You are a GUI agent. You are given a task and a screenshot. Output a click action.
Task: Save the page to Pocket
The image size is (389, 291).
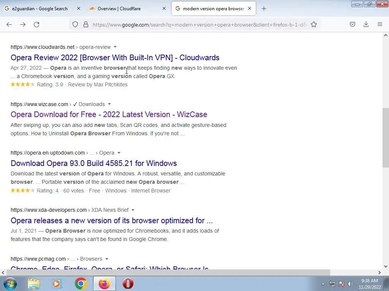coord(352,24)
